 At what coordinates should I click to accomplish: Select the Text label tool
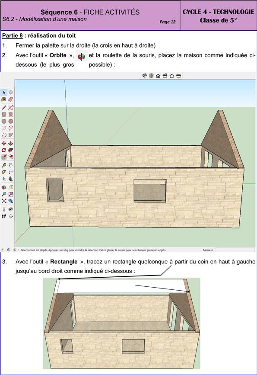coord(10,172)
